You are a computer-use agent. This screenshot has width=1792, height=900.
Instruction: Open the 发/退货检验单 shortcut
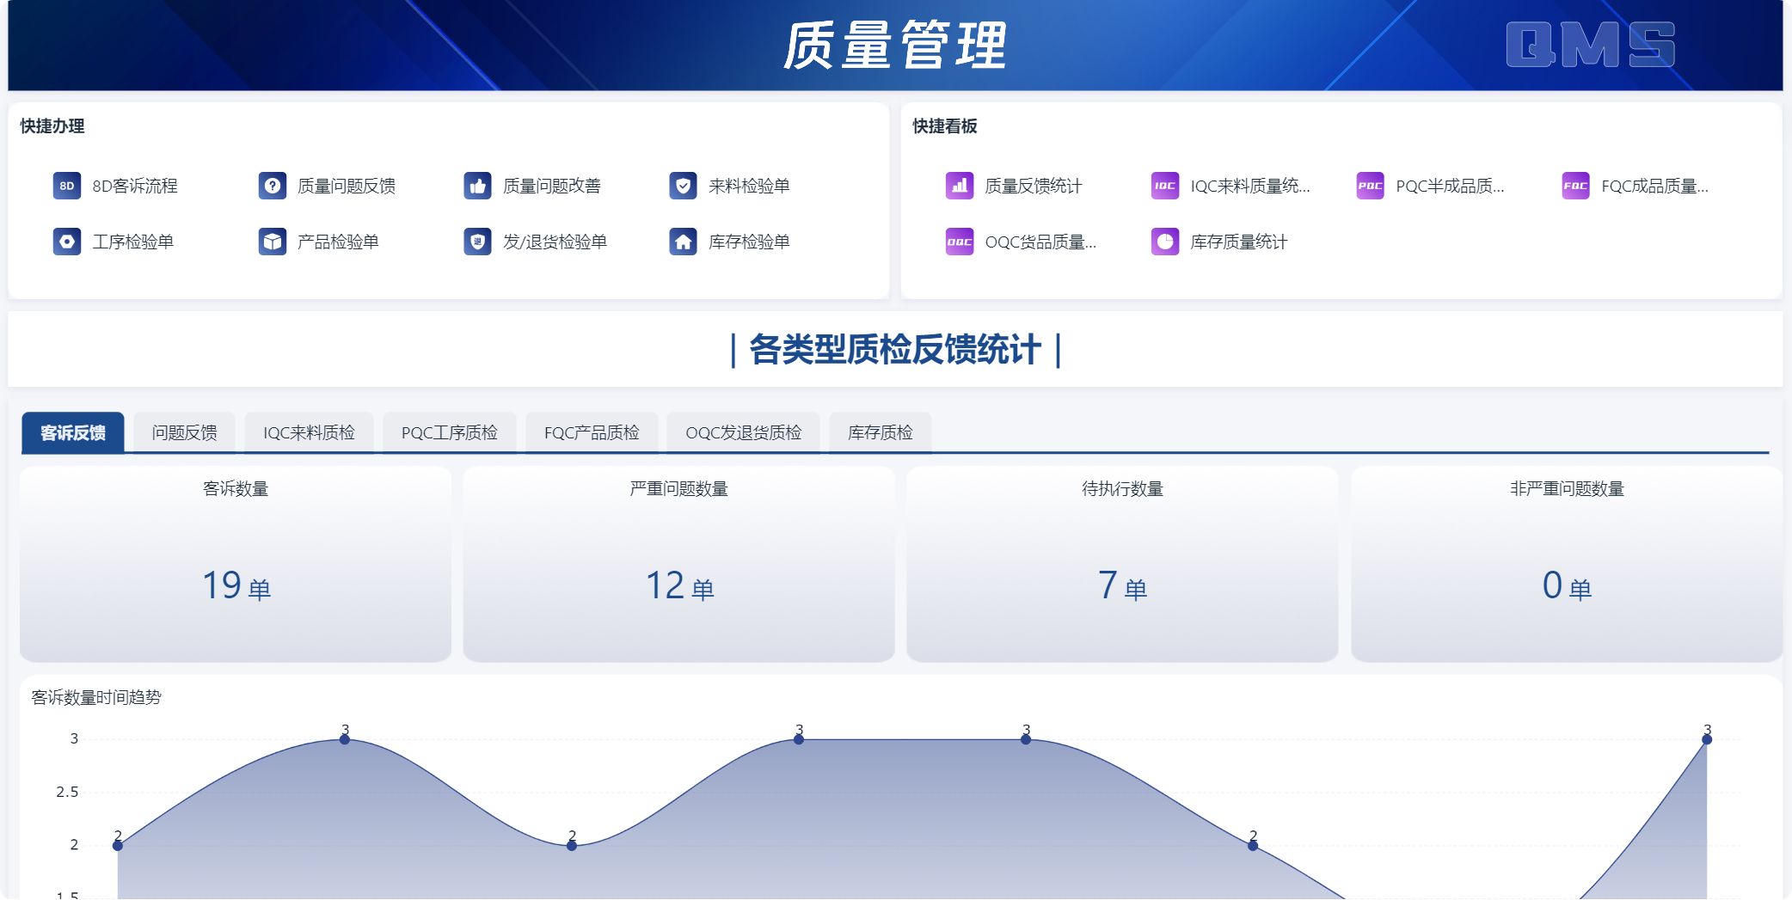pos(555,242)
